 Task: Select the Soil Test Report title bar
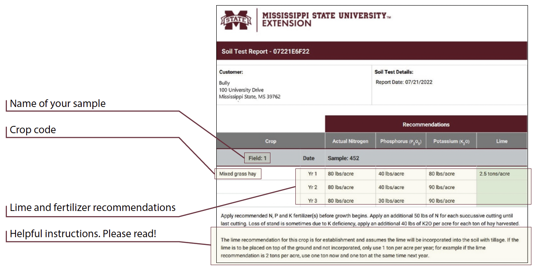tap(265, 52)
